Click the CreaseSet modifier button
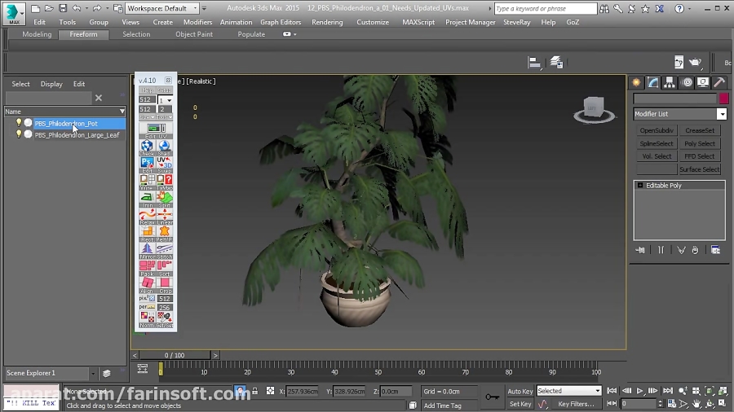 (x=700, y=130)
